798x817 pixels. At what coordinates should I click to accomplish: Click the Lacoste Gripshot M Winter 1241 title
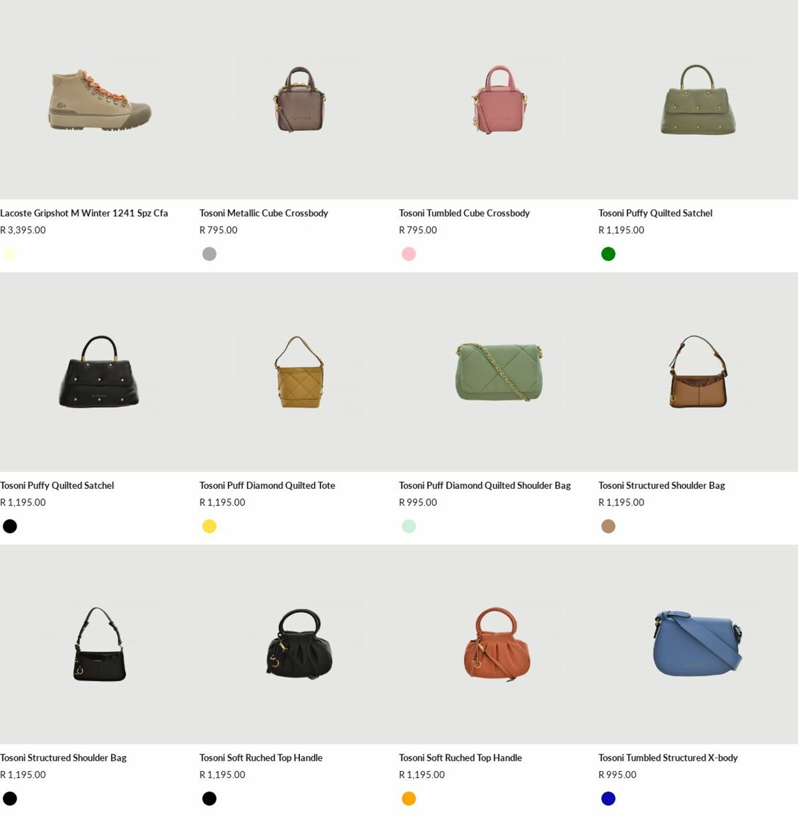[x=84, y=213]
